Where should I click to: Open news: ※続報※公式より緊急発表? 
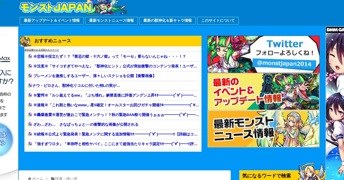coord(115,134)
